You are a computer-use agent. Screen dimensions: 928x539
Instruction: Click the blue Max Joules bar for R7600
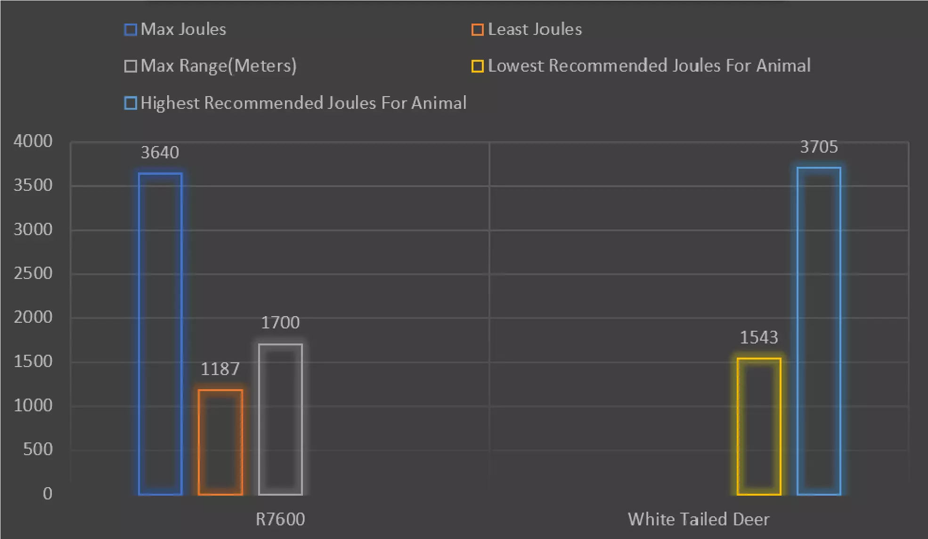point(160,334)
